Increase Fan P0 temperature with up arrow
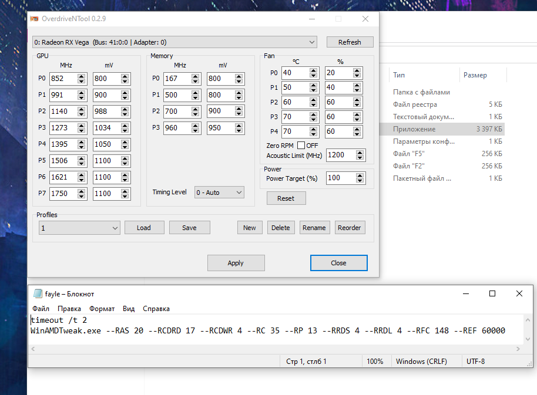 [x=313, y=70]
